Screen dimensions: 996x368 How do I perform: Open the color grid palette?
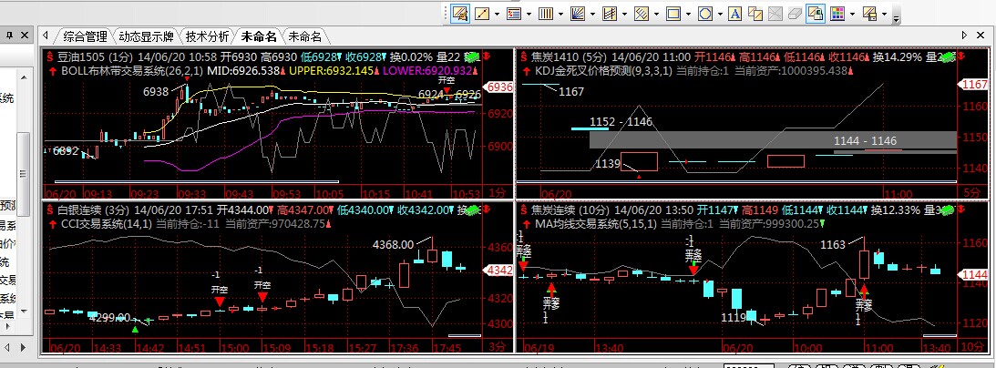[x=837, y=14]
